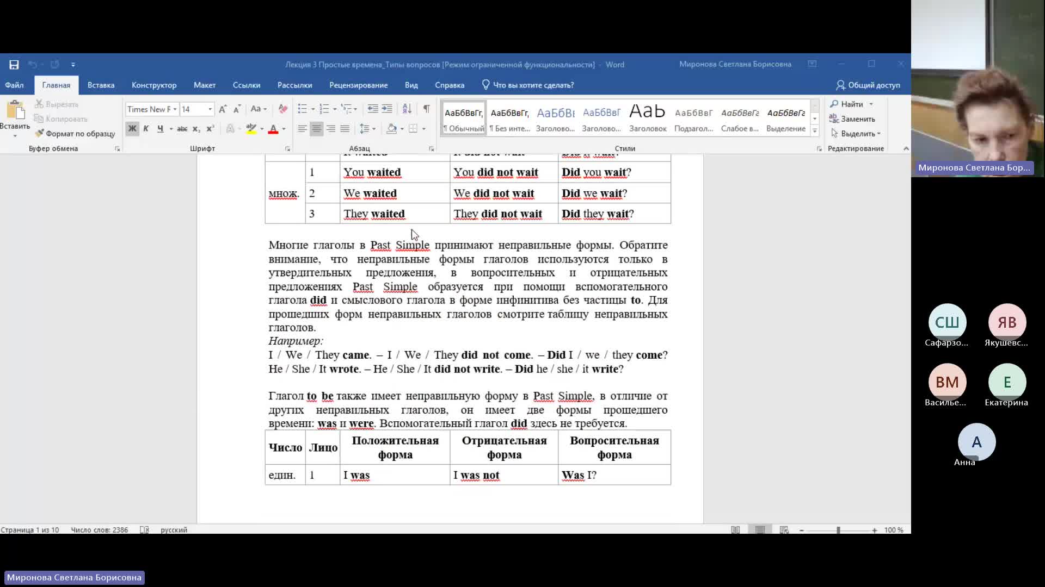Switch to the Макет tab
Screen dimensions: 1045x587
coord(205,85)
